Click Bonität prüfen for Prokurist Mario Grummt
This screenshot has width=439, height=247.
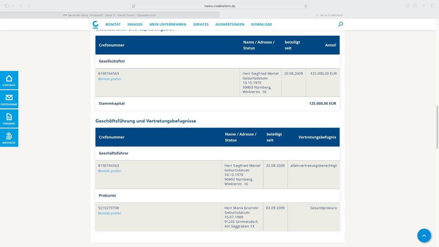[110, 213]
